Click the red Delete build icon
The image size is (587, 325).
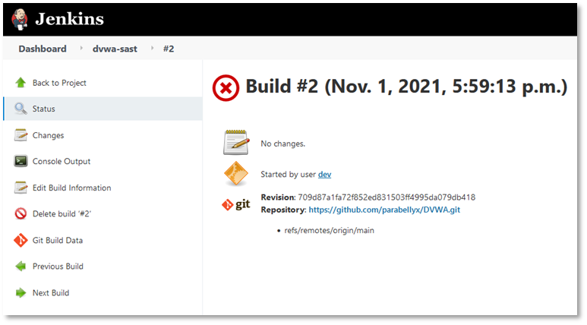[21, 214]
